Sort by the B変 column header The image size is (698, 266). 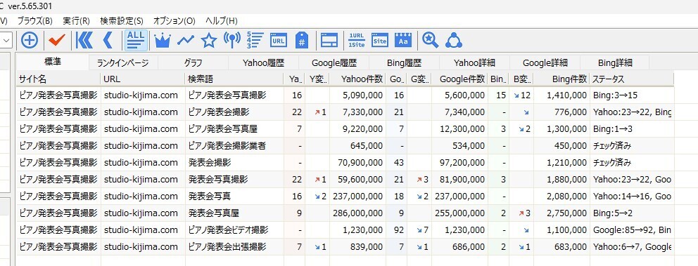click(521, 79)
